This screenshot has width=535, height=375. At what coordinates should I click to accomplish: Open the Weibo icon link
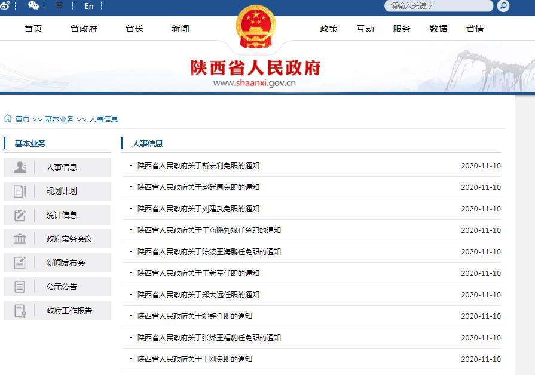point(5,5)
